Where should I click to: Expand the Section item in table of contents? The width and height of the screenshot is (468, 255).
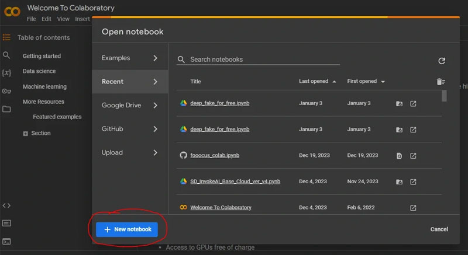[x=25, y=134]
